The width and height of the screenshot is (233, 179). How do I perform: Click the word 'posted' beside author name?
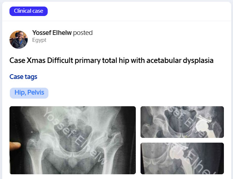(83, 33)
